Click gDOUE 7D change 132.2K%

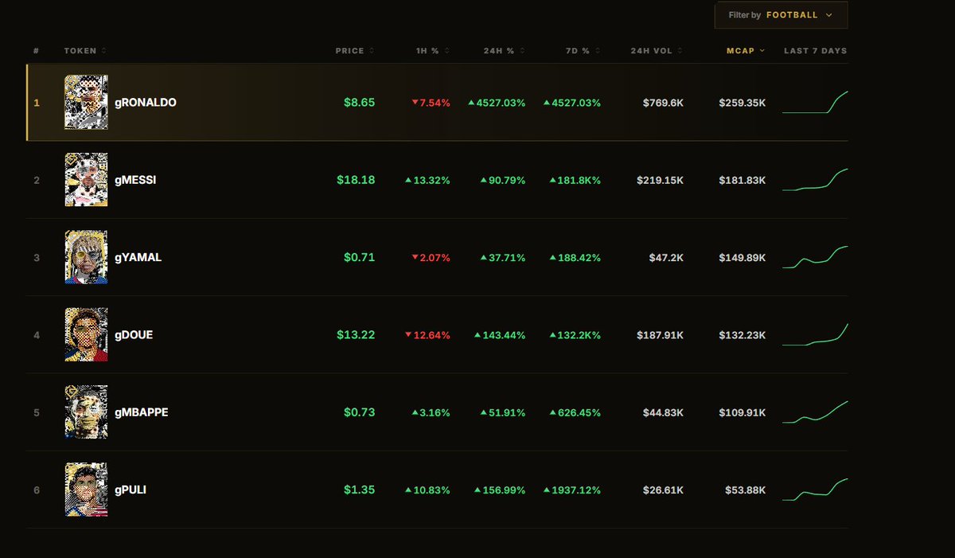click(x=575, y=335)
